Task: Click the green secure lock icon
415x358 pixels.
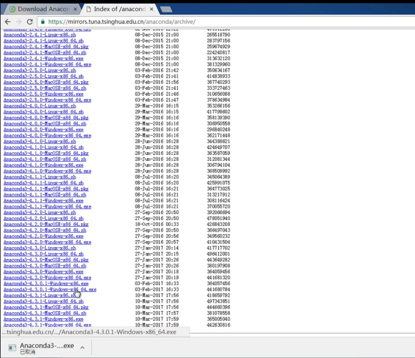Action: pos(43,22)
